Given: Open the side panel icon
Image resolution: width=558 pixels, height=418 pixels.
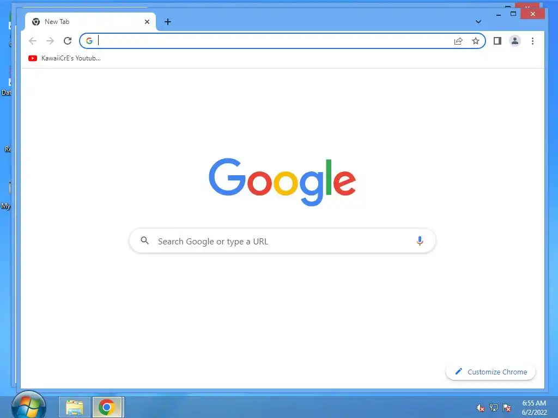Looking at the screenshot, I should (x=498, y=41).
